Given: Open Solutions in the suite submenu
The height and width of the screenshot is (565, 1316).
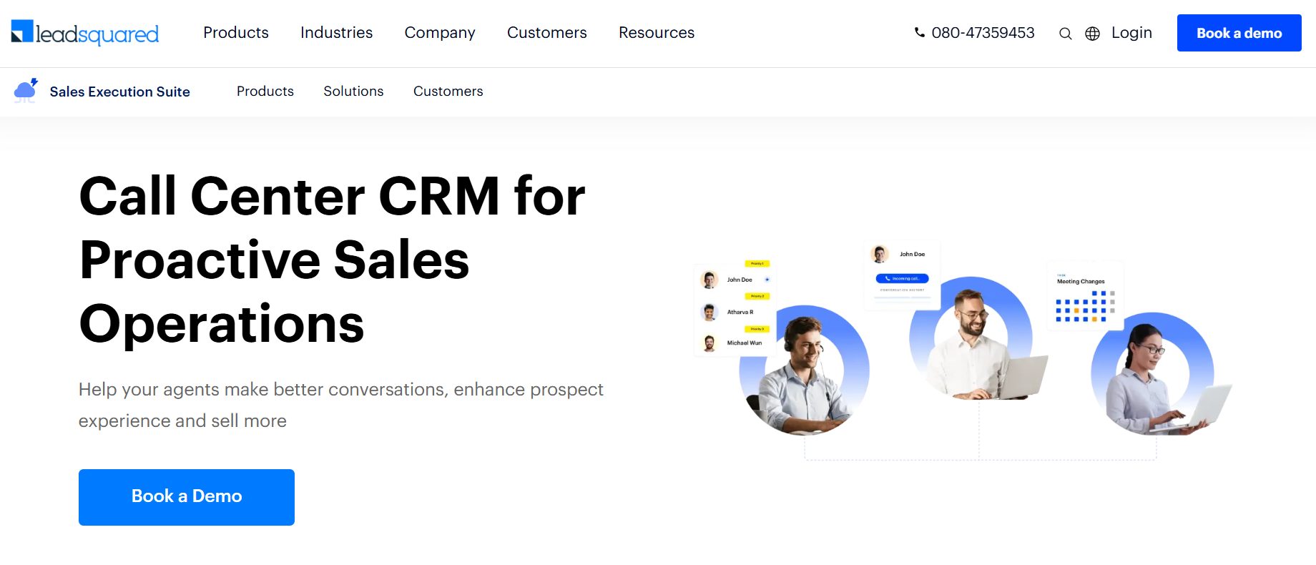Looking at the screenshot, I should pos(353,91).
